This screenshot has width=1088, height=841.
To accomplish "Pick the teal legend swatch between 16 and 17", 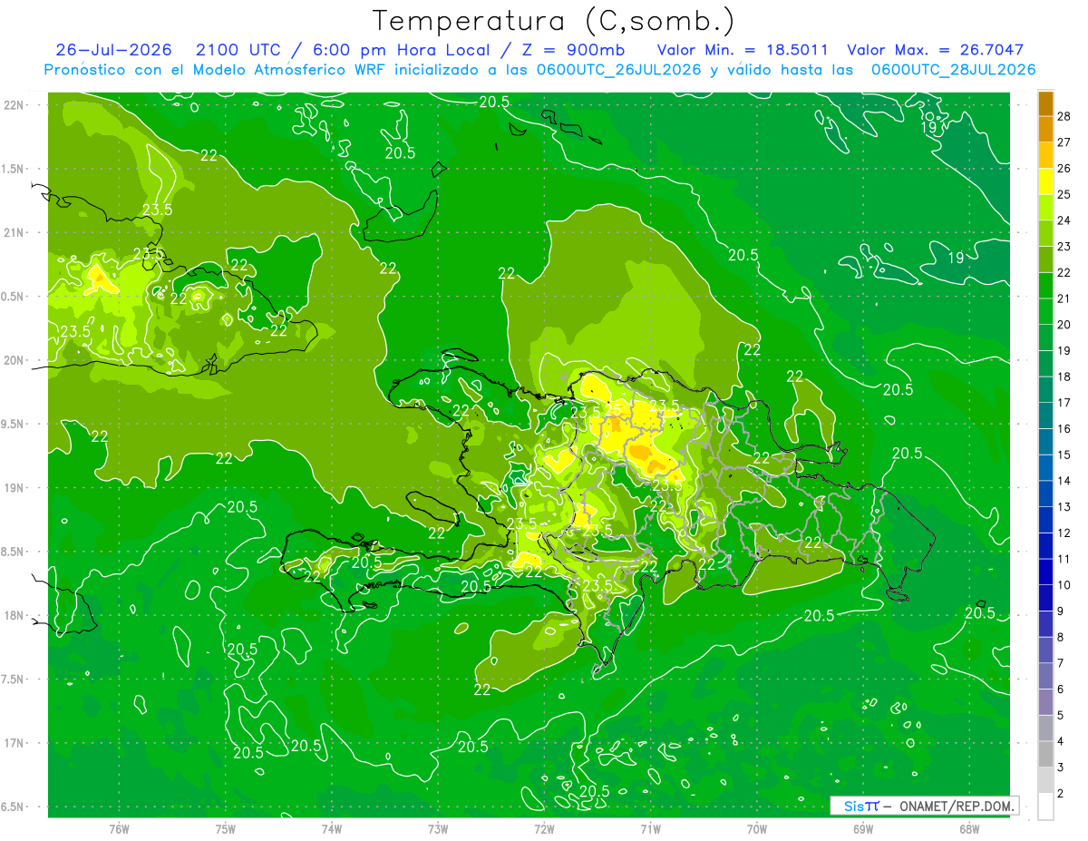I will [x=1045, y=416].
